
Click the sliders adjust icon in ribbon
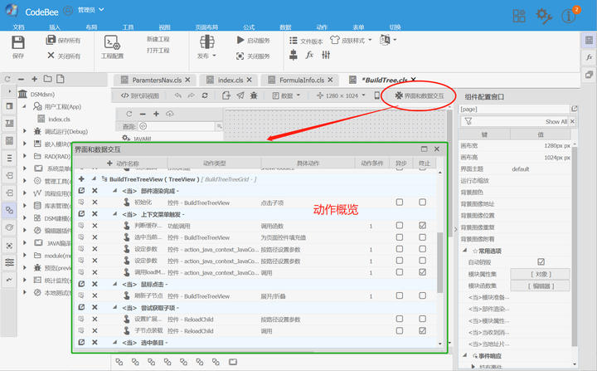pyautogui.click(x=326, y=55)
